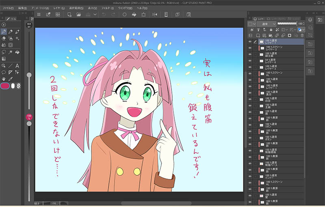325x207 pixels.
Task: Toggle visibility of the 54% レイヤー 6 layer
Action: (250, 61)
